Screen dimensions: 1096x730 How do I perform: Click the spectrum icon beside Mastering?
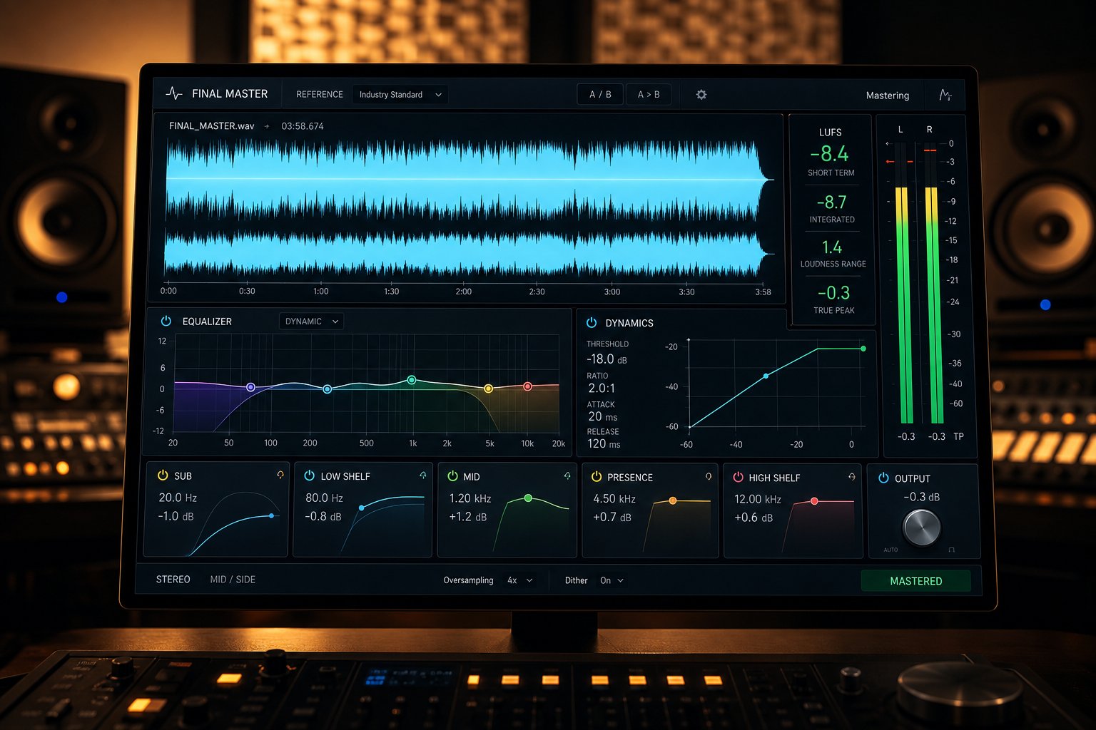(945, 95)
